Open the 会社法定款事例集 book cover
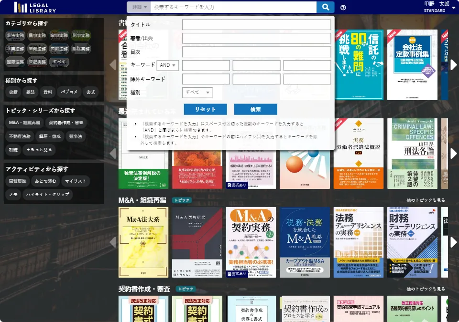Image resolution: width=459 pixels, height=322 pixels. (412, 65)
